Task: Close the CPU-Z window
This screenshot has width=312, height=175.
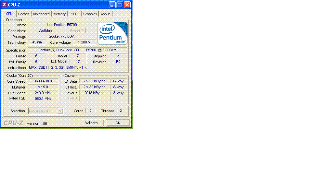Action: click(127, 5)
